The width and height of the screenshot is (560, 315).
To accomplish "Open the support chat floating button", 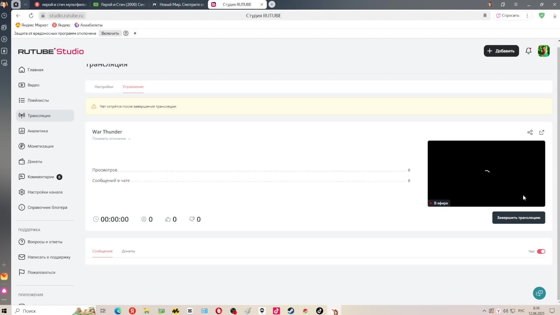I will coord(539,293).
